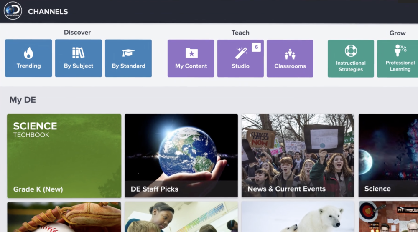This screenshot has height=232, width=418.
Task: Click the Discovery Education logo
Action: tap(13, 11)
